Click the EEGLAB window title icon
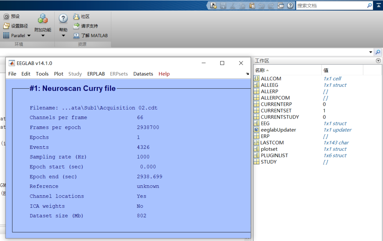383x241 pixels. coord(11,63)
